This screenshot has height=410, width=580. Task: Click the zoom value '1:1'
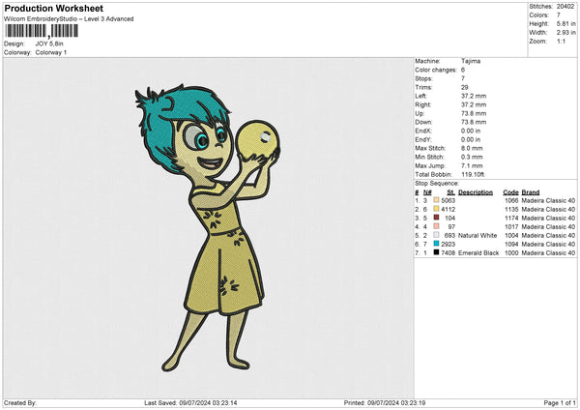pos(561,41)
